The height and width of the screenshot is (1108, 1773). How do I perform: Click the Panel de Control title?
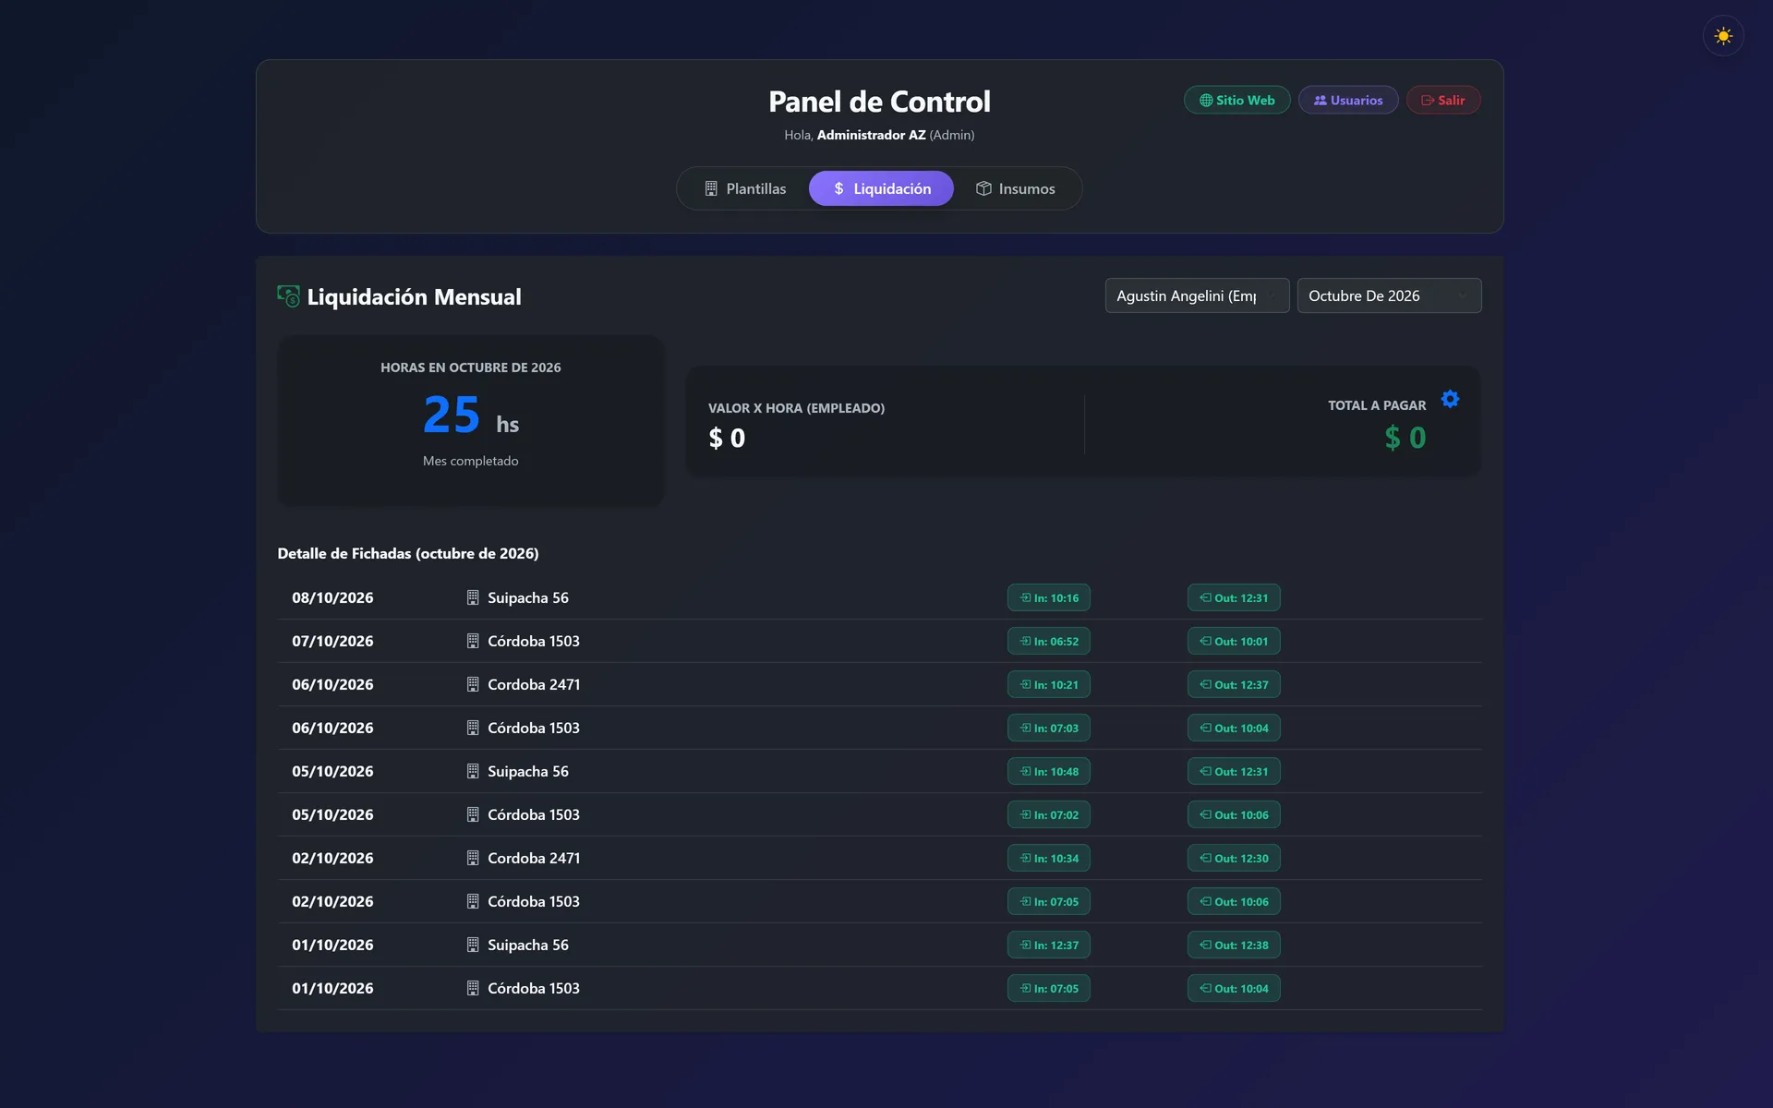(879, 102)
